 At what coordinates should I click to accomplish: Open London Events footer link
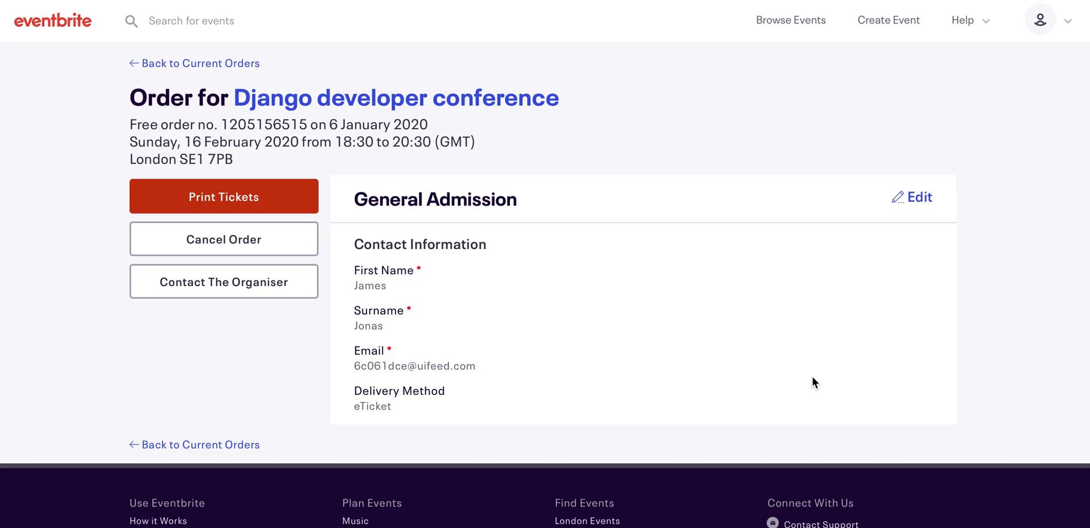click(x=587, y=521)
